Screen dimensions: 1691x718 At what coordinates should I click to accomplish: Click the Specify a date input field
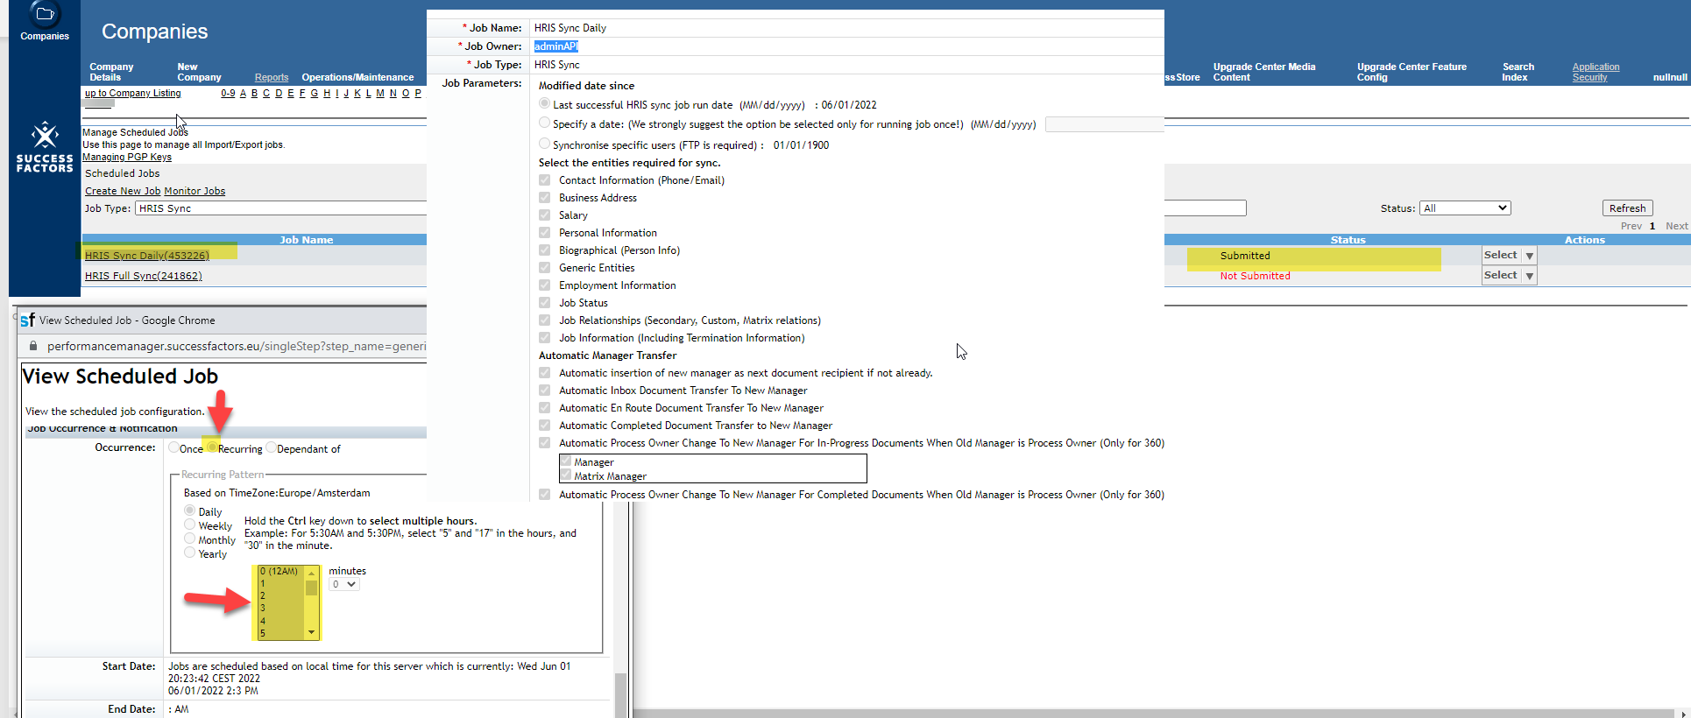coord(1104,124)
